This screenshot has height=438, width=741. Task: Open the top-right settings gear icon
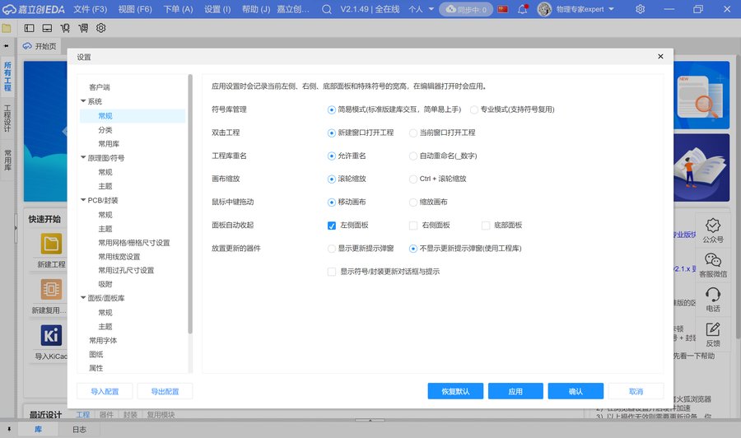pos(640,9)
